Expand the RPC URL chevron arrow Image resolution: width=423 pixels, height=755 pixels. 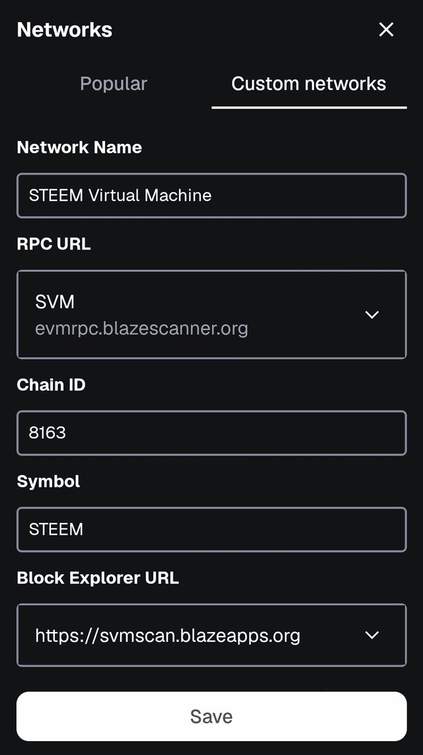point(372,314)
